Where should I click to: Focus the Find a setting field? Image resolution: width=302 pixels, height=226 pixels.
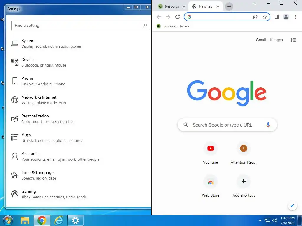click(x=80, y=26)
